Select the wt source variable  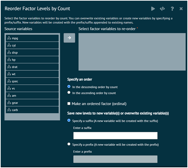tap(32, 74)
